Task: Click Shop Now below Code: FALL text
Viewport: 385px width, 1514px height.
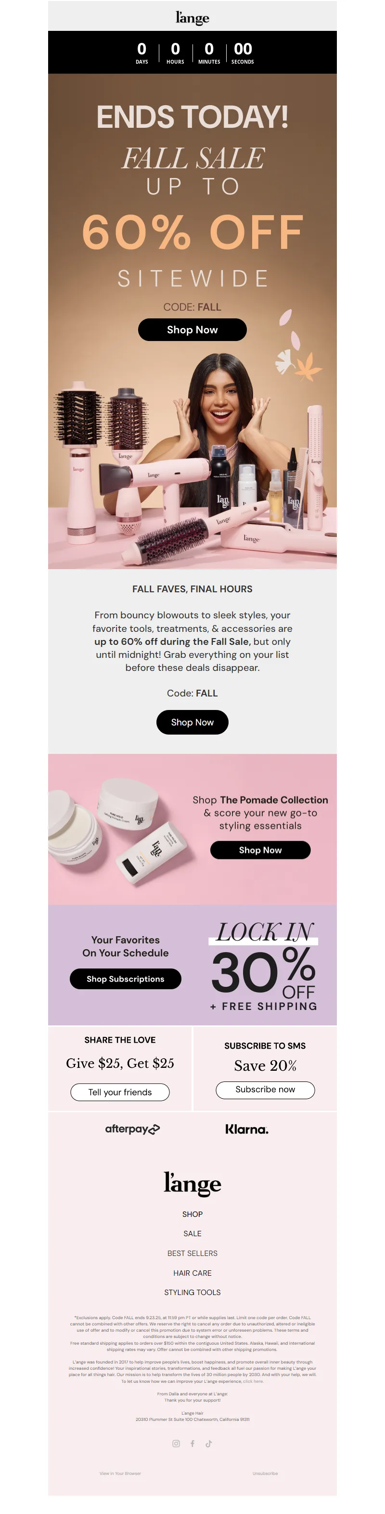Action: [x=192, y=722]
